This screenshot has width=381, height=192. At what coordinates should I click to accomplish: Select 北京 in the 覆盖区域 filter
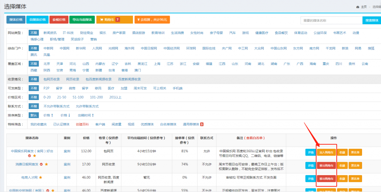[47, 64]
